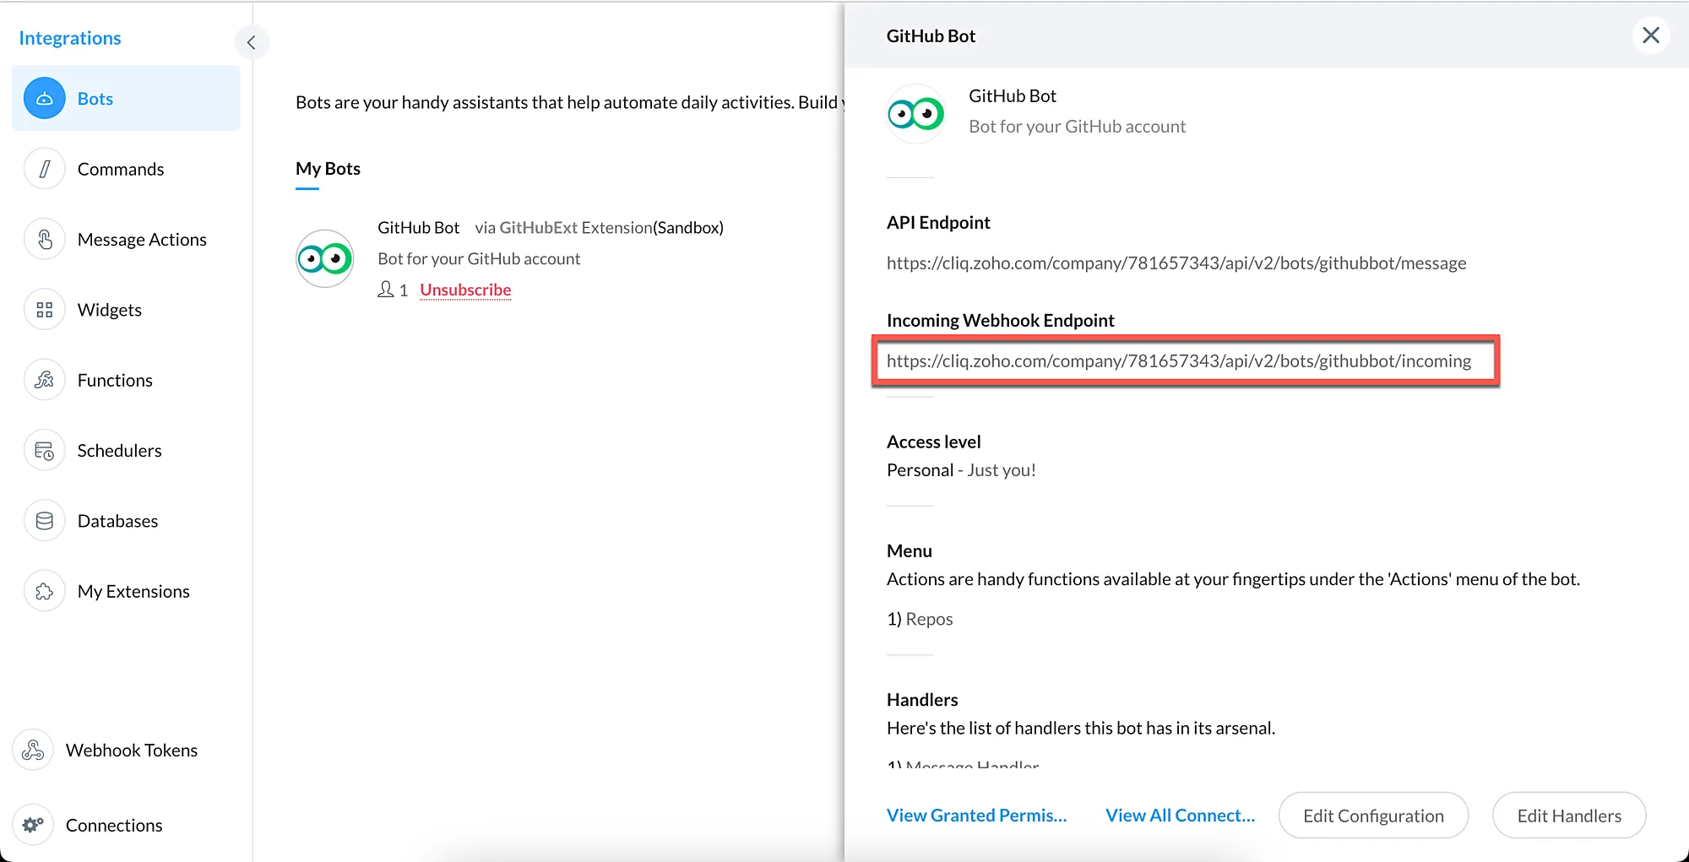This screenshot has height=862, width=1689.
Task: Switch to the My Bots tab
Action: pos(328,169)
